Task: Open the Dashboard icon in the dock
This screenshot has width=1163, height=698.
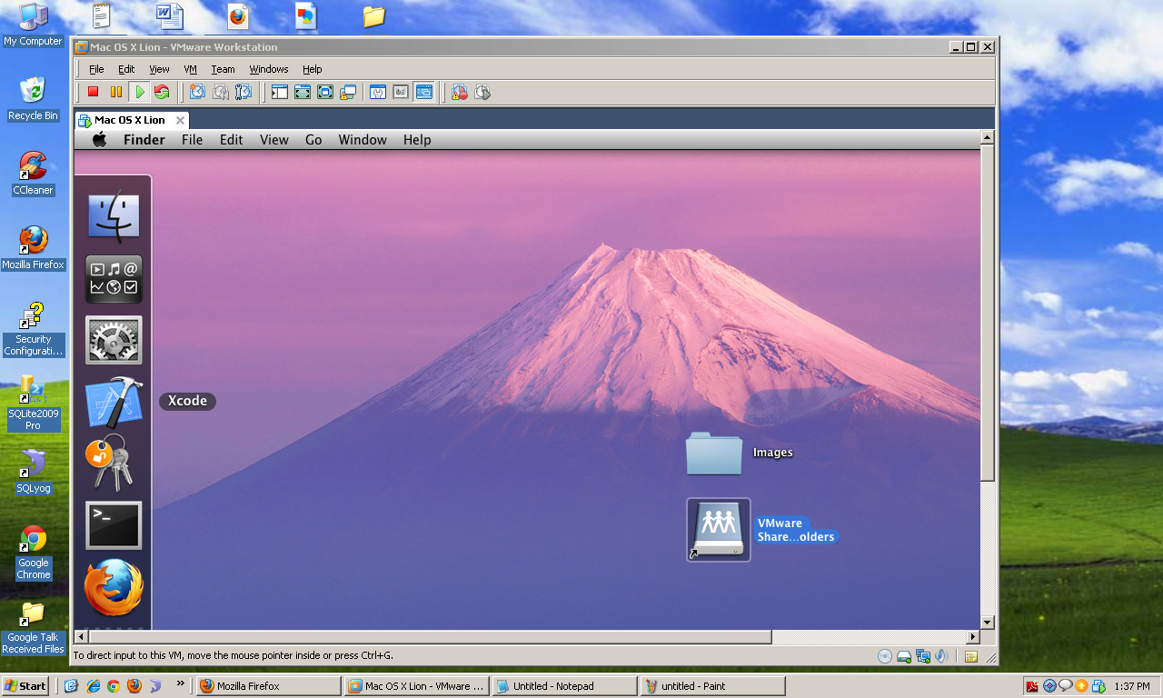Action: (114, 279)
